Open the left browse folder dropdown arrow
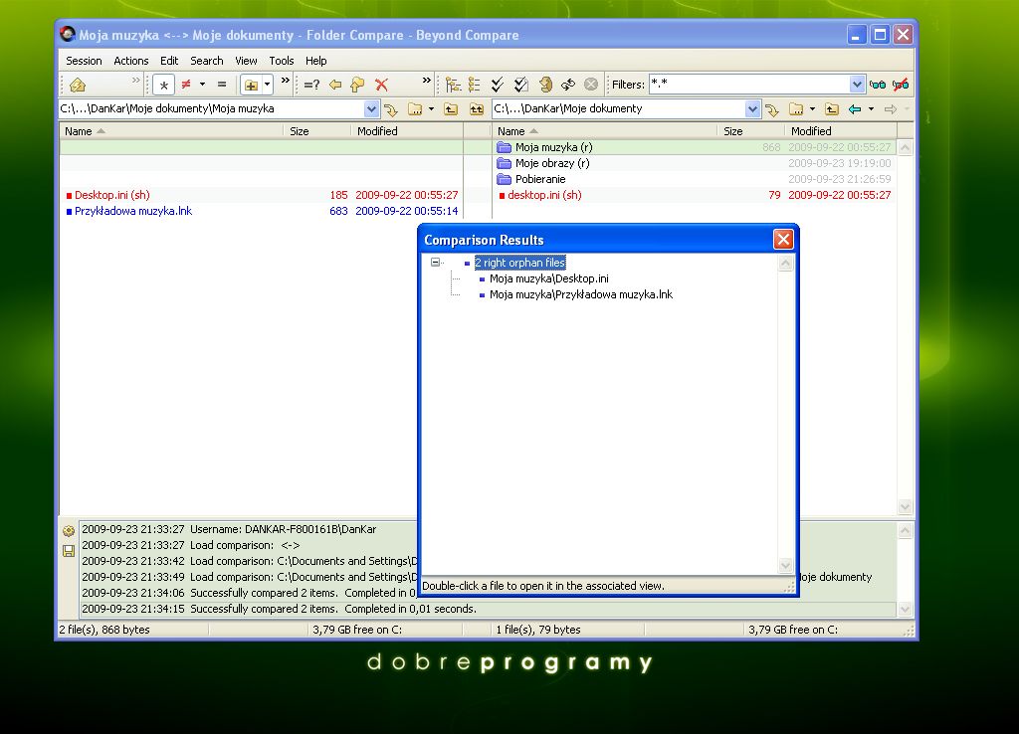 pos(432,109)
